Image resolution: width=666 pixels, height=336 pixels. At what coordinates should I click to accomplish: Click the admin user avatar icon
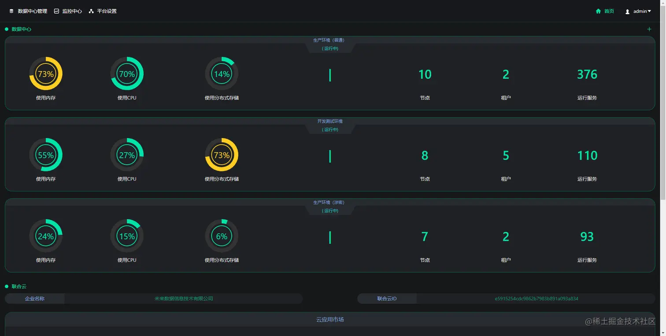(628, 11)
